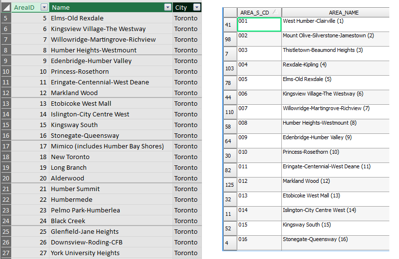This screenshot has height=259, width=399.
Task: Click 'Stonegate-Queensway (16)' cell
Action: point(336,243)
